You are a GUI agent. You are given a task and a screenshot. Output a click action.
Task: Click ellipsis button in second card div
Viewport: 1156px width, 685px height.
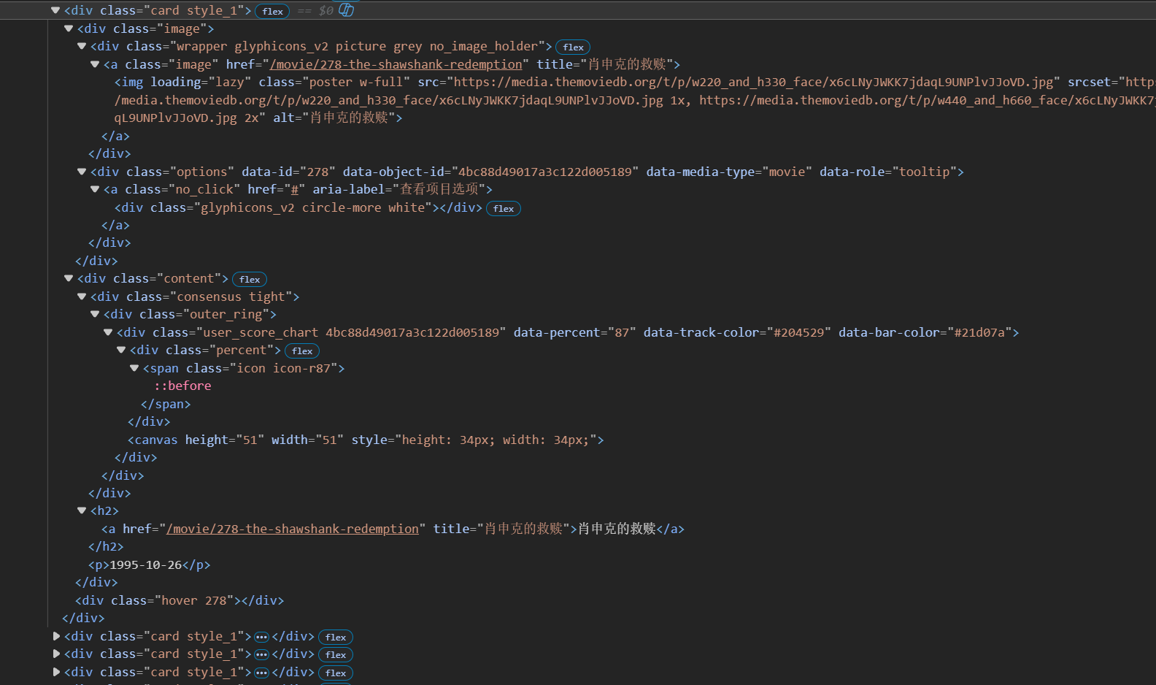click(262, 637)
